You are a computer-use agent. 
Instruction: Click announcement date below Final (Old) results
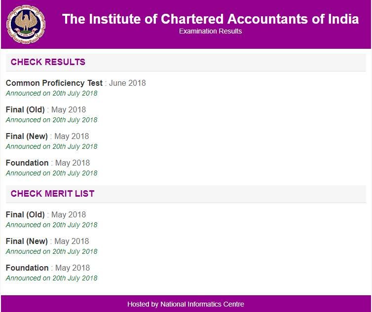click(x=51, y=120)
